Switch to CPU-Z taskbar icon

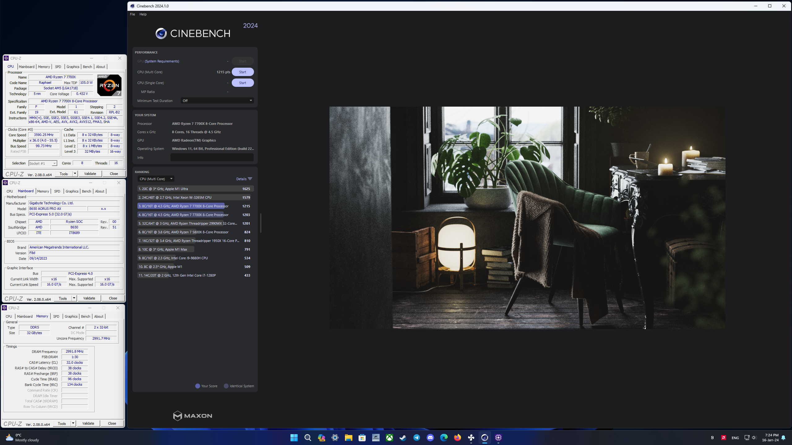(498, 438)
